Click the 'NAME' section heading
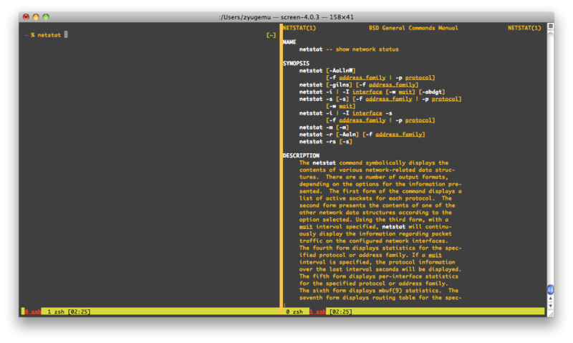 (289, 42)
